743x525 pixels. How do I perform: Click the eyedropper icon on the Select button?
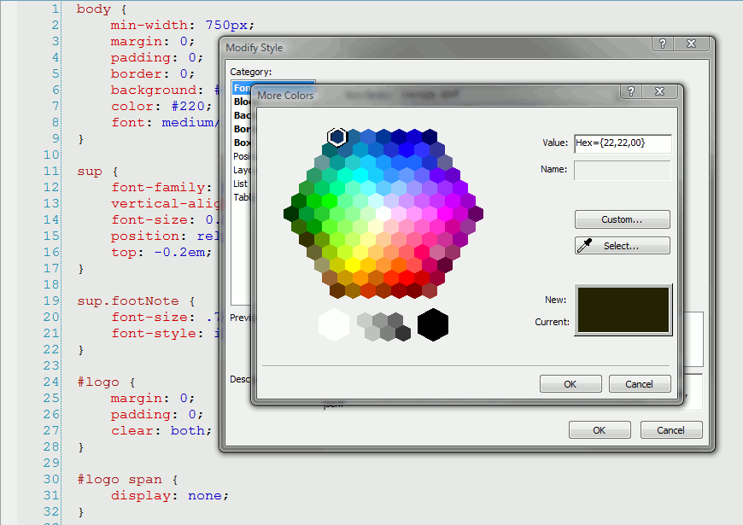(584, 245)
